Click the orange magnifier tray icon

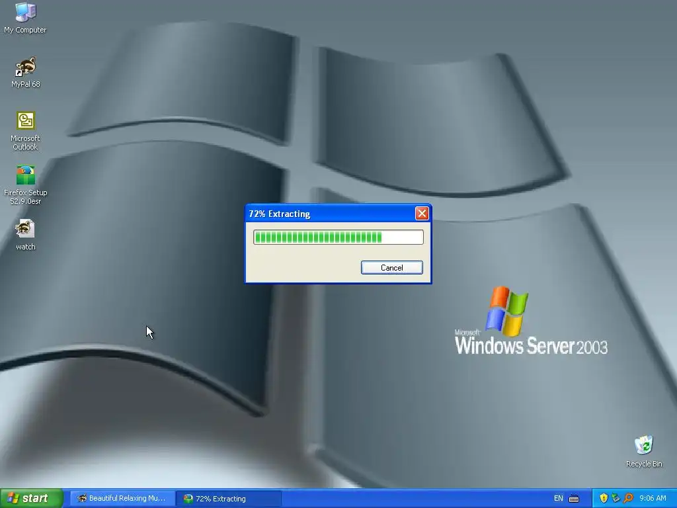click(x=628, y=499)
